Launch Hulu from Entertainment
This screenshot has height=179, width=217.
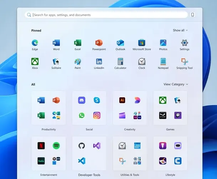point(41,161)
